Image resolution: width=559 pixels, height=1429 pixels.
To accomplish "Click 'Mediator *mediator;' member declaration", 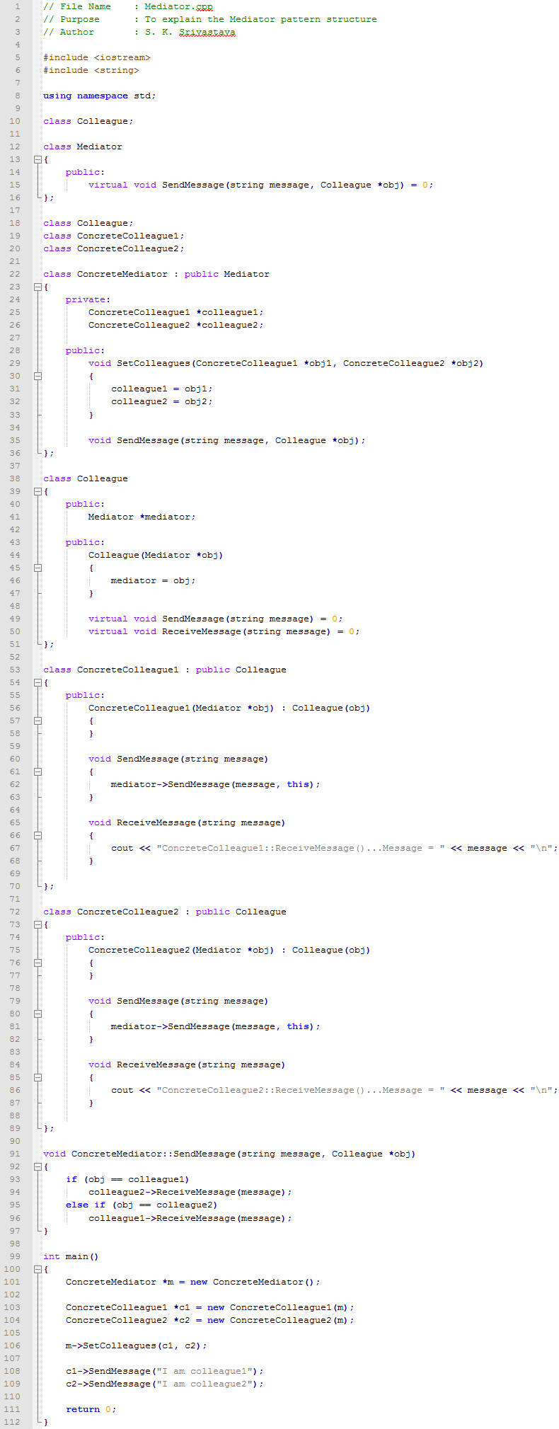I will point(142,517).
